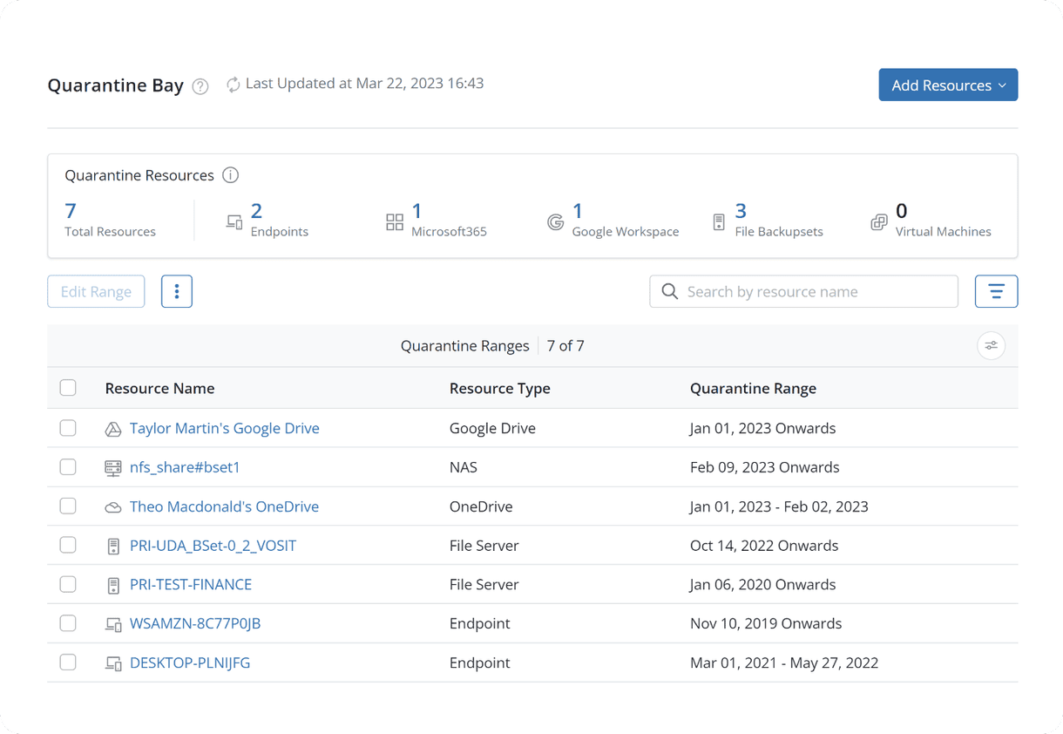Click the Endpoints icon in Quarantine Resources summary

pos(234,221)
